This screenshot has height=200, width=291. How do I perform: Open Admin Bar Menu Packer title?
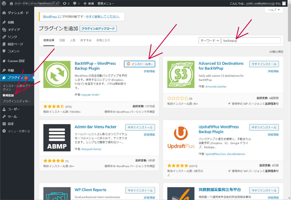pos(95,127)
